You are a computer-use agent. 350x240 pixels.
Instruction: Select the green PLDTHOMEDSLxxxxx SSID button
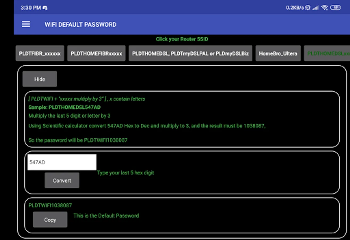click(x=327, y=53)
